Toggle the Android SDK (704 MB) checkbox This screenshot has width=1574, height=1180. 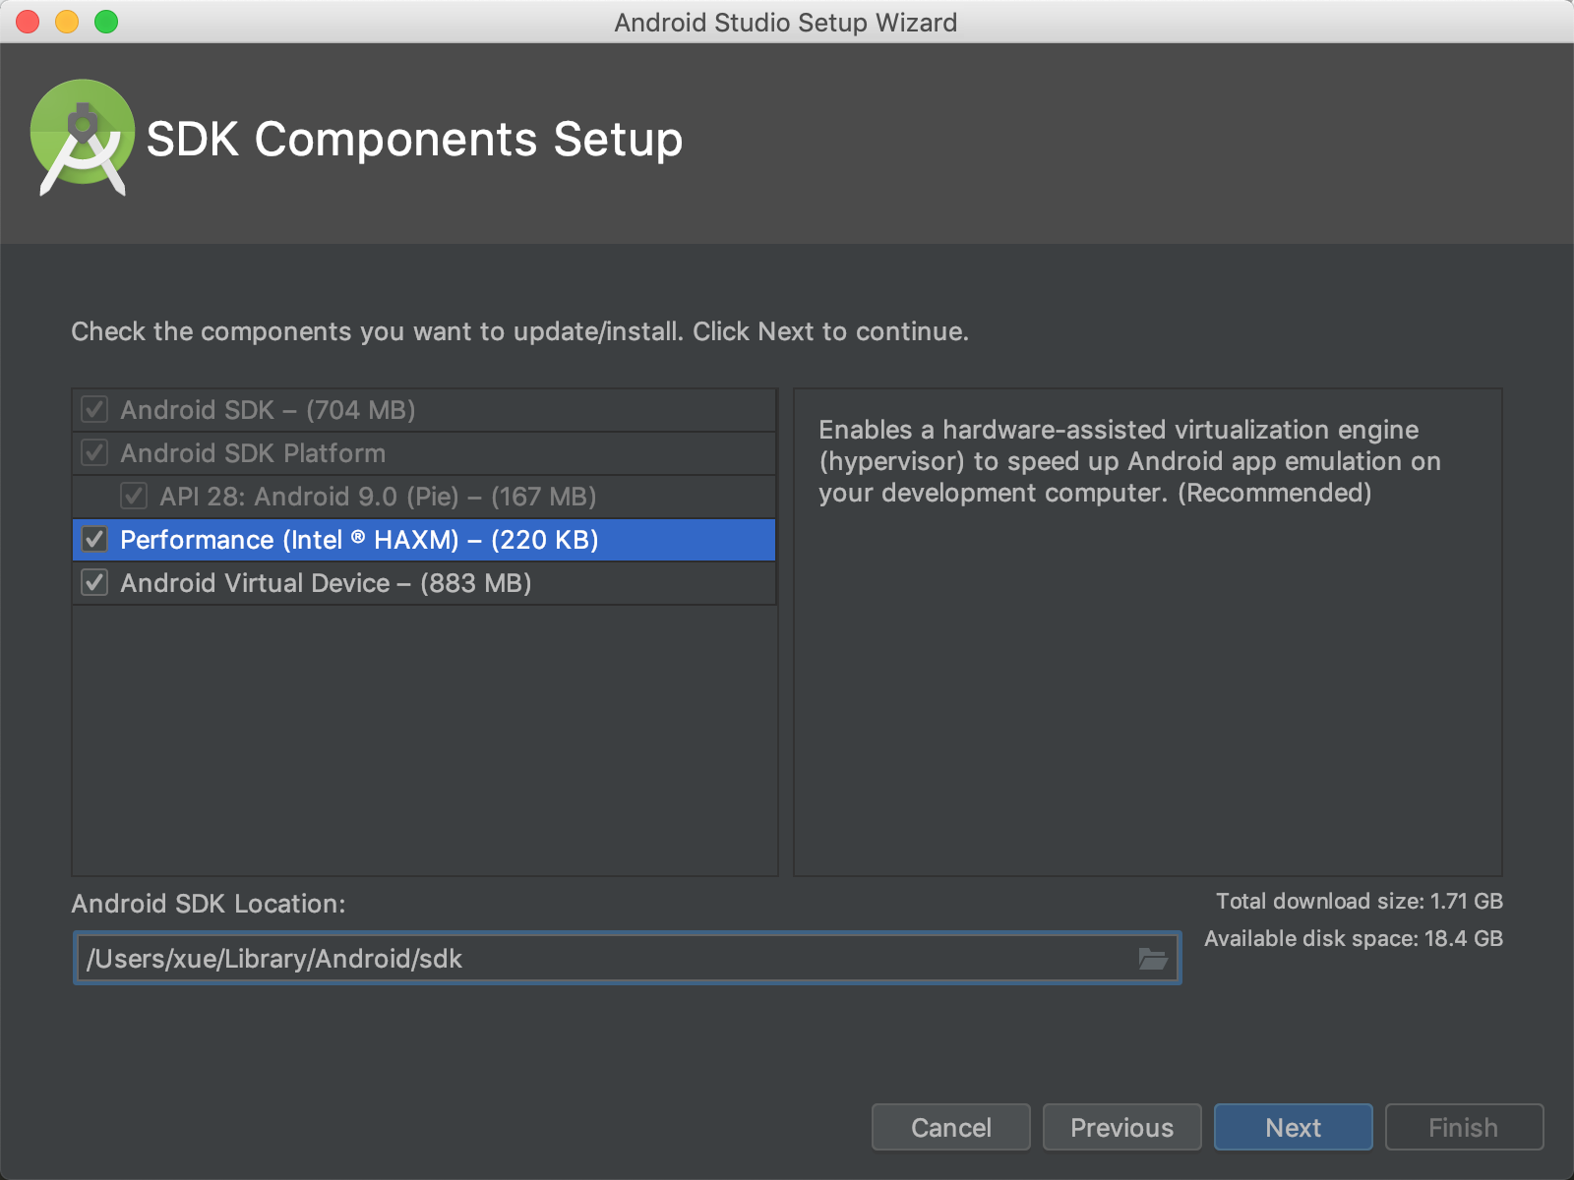coord(95,410)
